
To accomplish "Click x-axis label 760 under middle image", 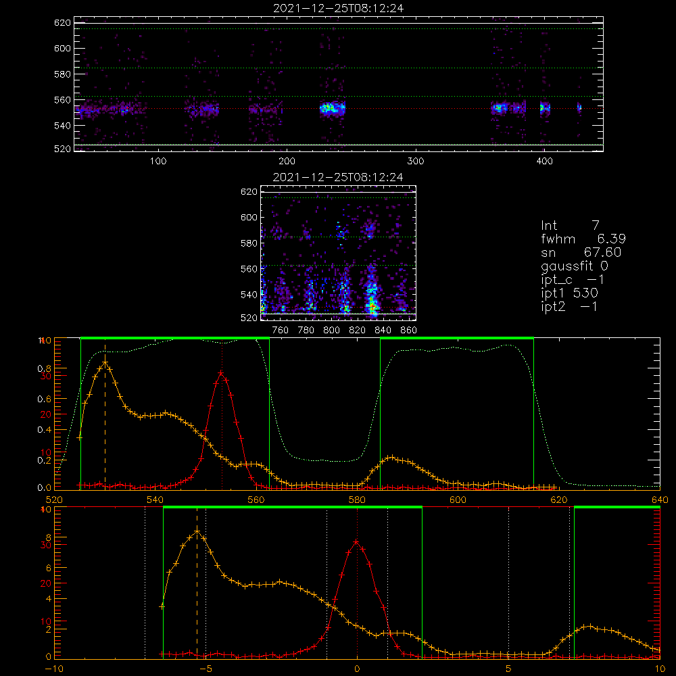I will pos(281,331).
